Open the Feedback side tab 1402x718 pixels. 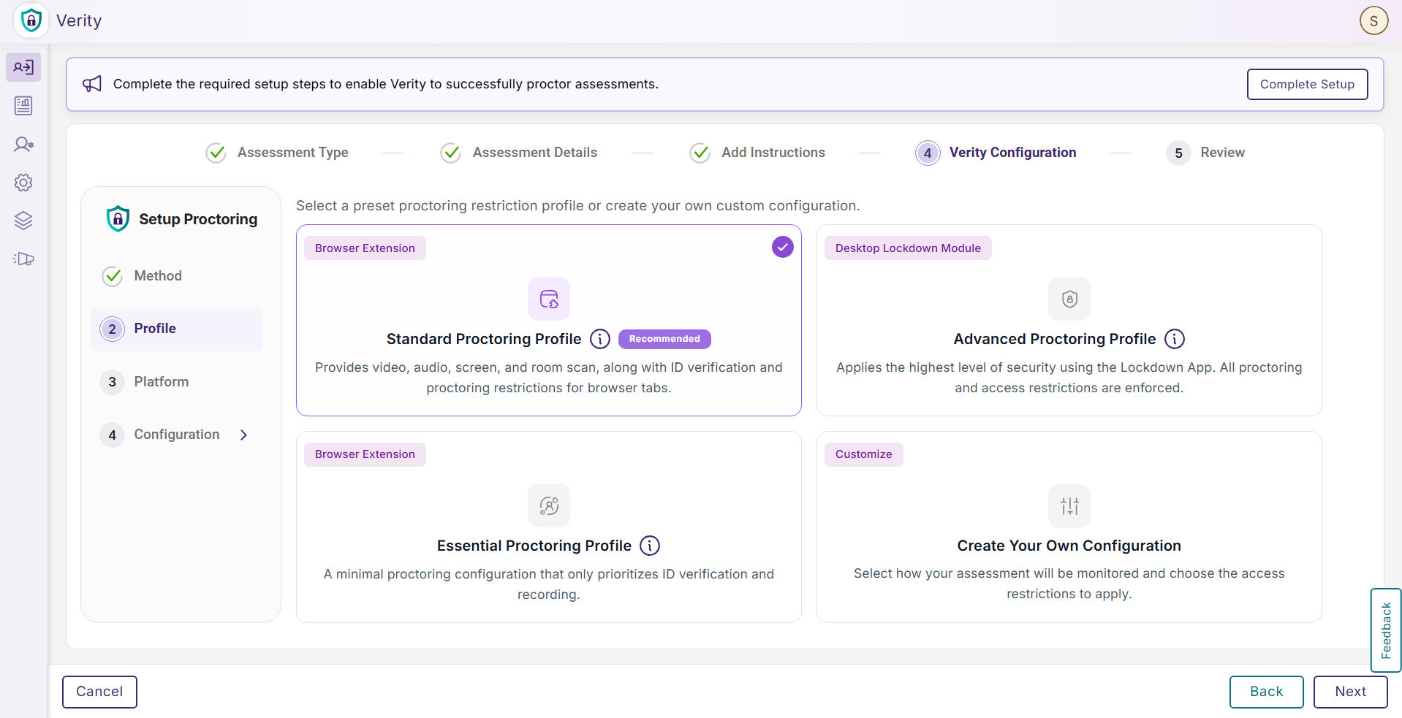coord(1386,630)
